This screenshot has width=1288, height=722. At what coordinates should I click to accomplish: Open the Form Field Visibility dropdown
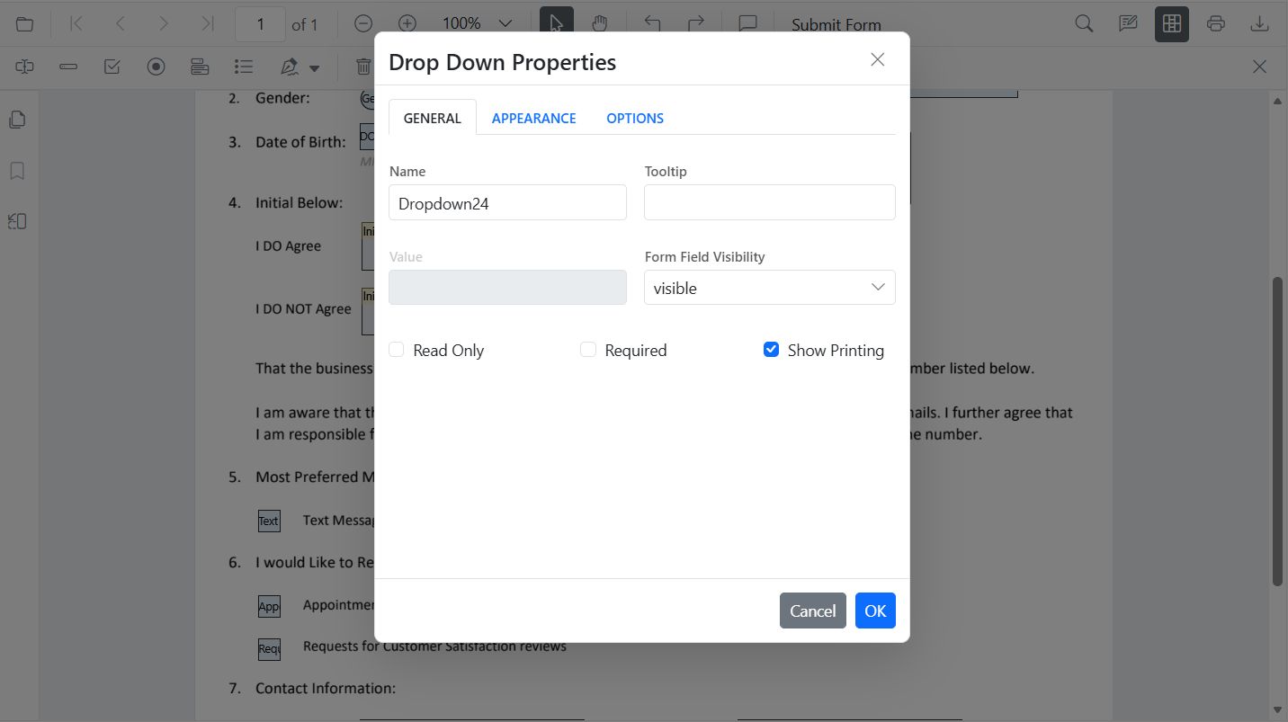click(770, 288)
